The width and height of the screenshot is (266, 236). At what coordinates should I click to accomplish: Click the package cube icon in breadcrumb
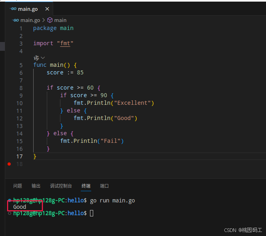click(x=50, y=20)
